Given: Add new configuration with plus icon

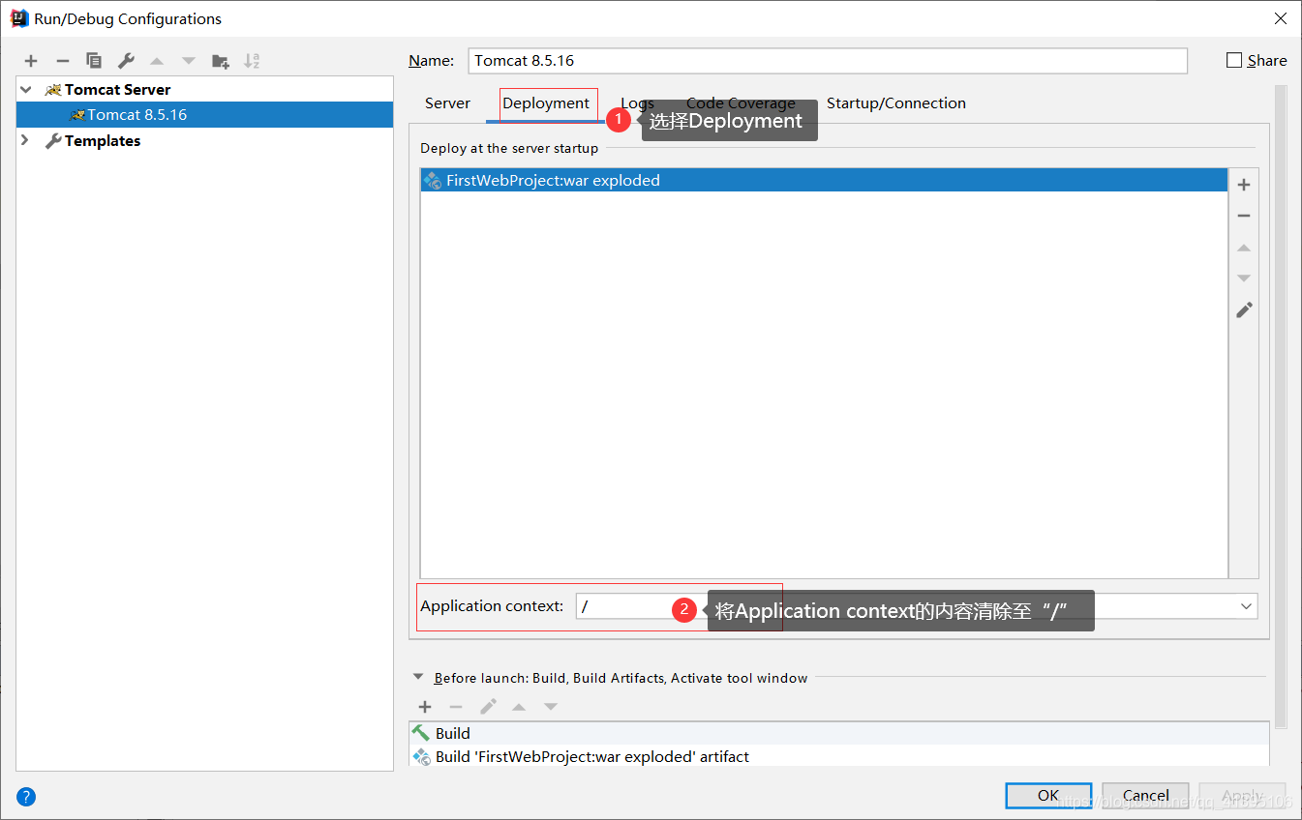Looking at the screenshot, I should pos(31,61).
